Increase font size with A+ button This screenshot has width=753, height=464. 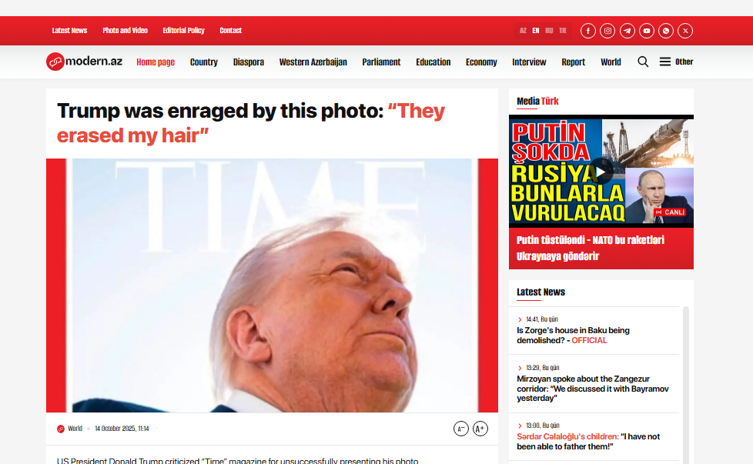coord(480,429)
